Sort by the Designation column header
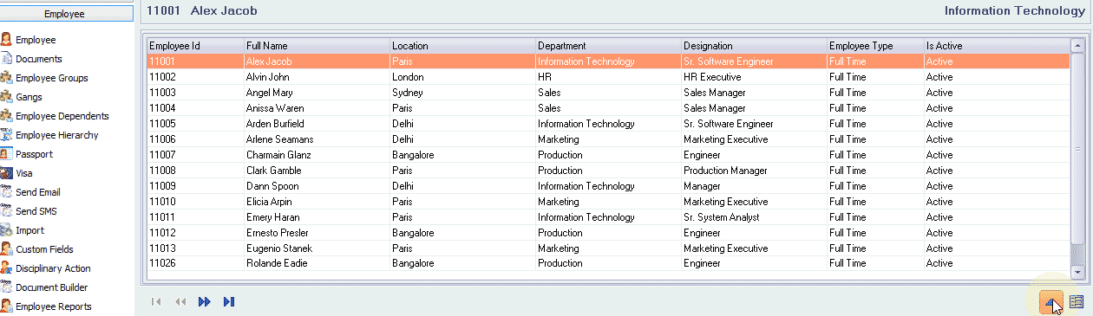Image resolution: width=1093 pixels, height=316 pixels. click(754, 46)
